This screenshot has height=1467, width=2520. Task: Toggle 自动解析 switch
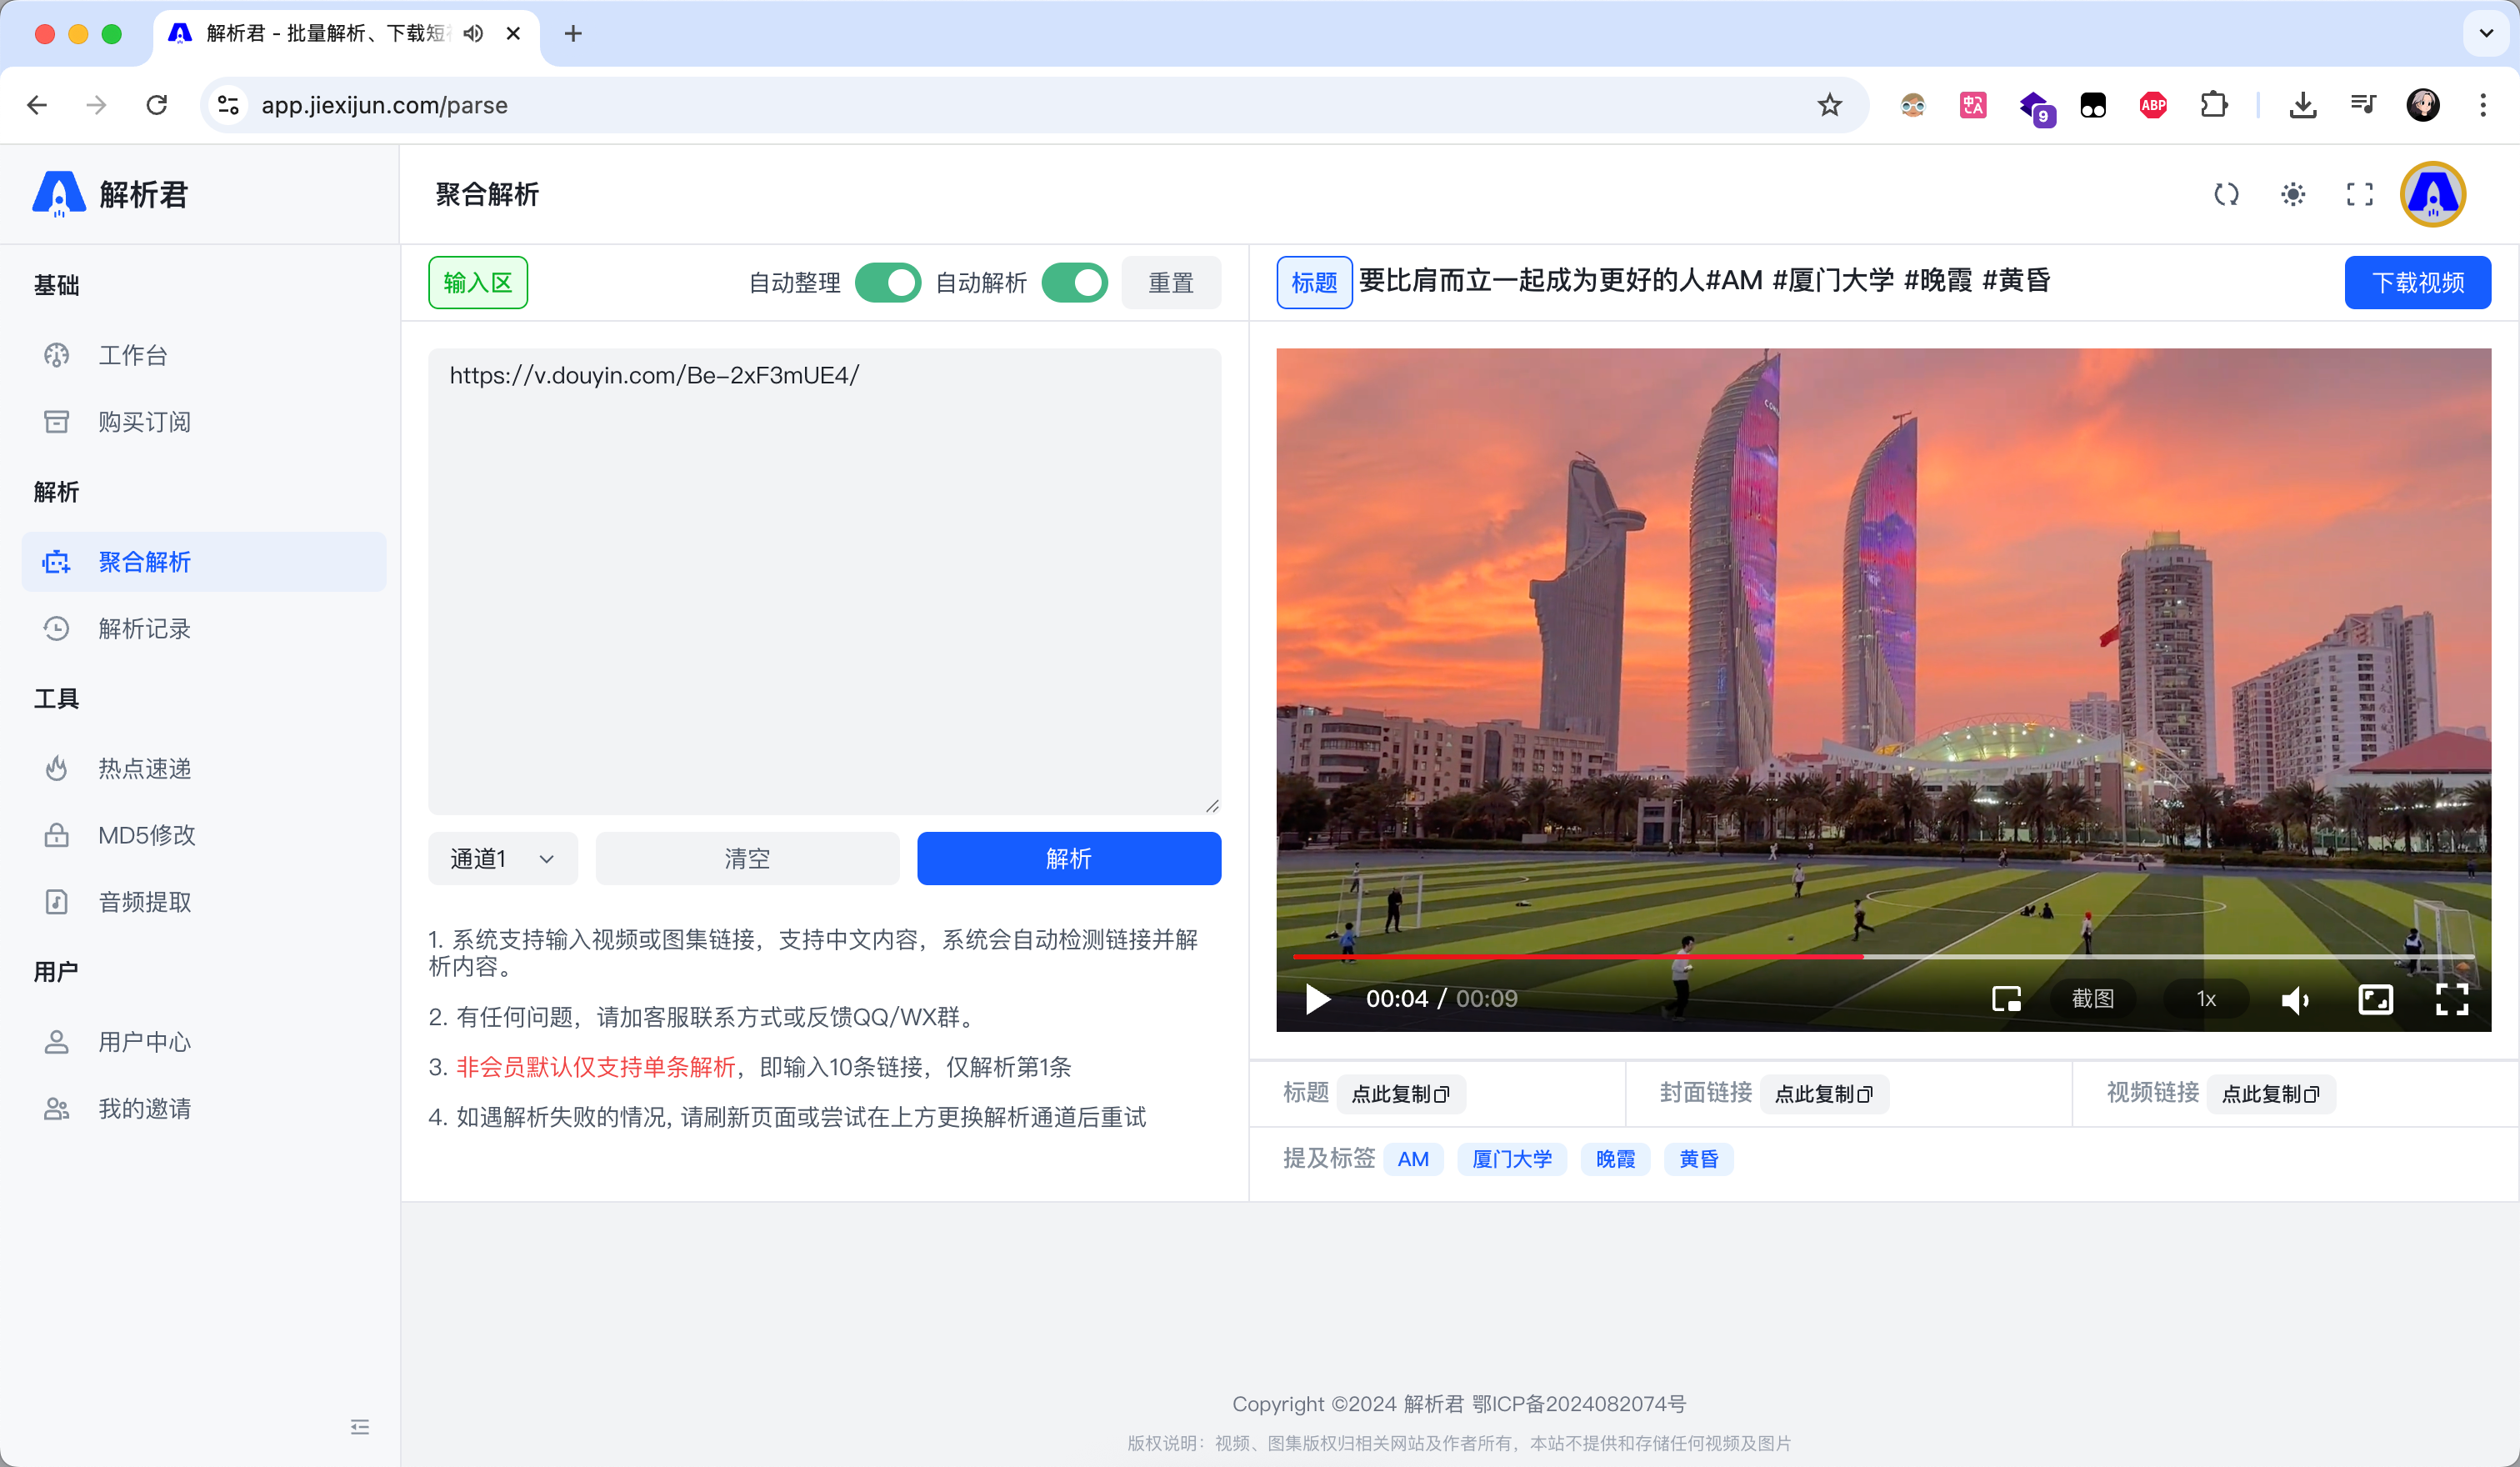[x=1075, y=283]
